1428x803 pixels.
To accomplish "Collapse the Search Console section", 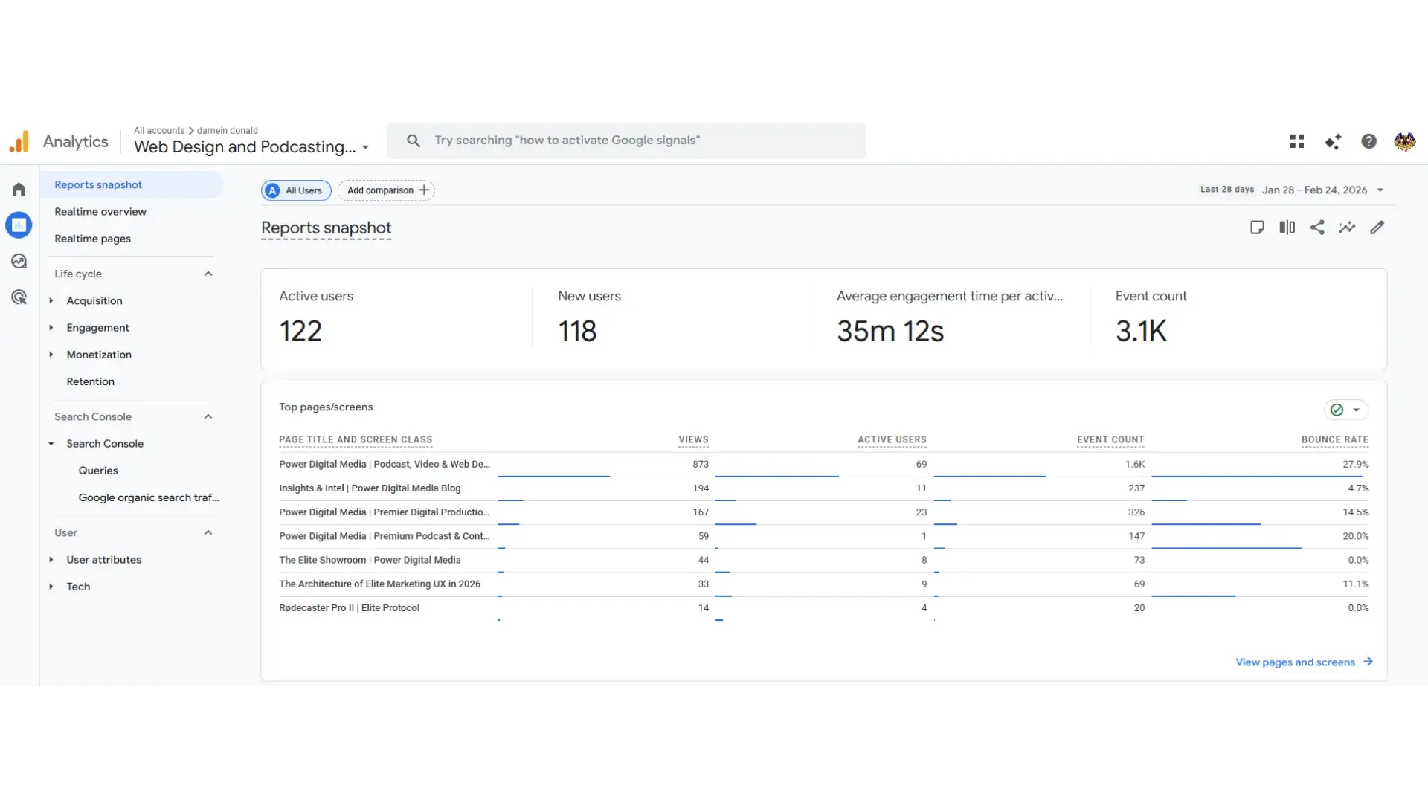I will (x=208, y=416).
